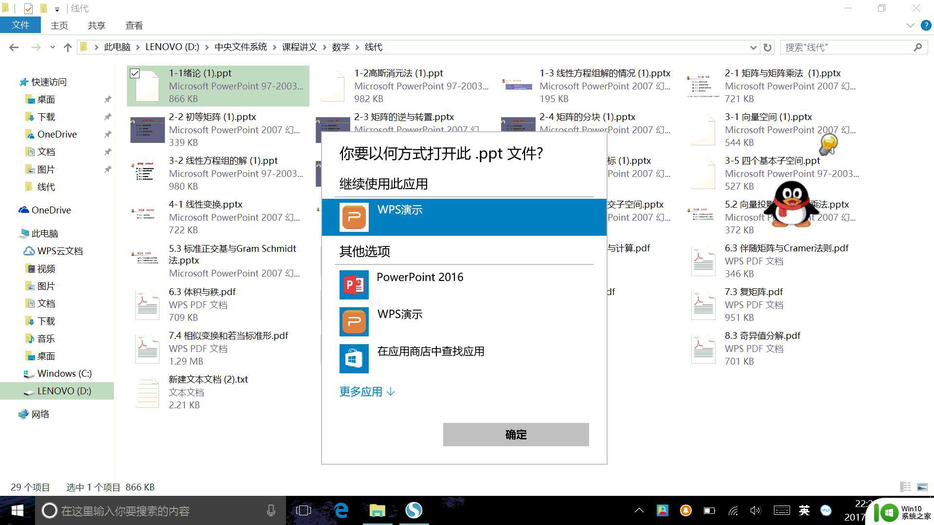The height and width of the screenshot is (525, 934).
Task: Choose 在应用商店中查找应用 option
Action: (431, 351)
